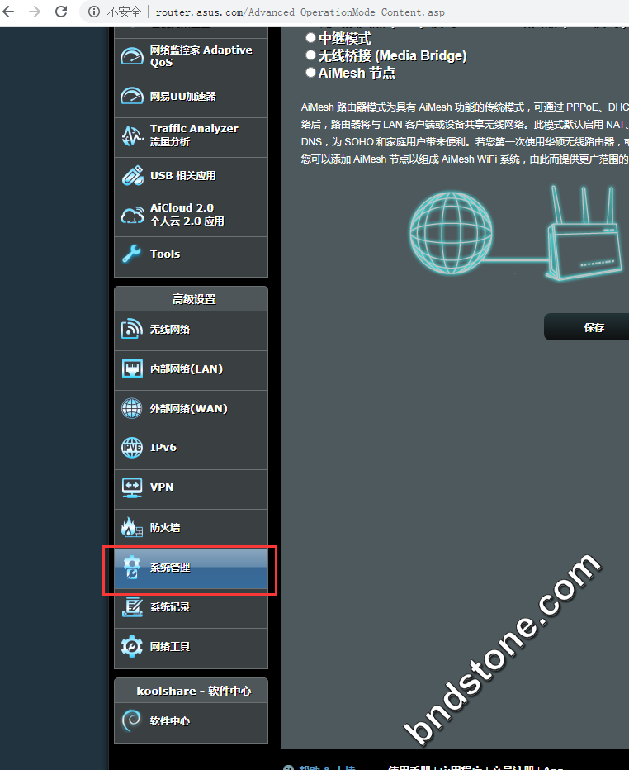Click the Adaptive QoS gauge icon

(132, 56)
